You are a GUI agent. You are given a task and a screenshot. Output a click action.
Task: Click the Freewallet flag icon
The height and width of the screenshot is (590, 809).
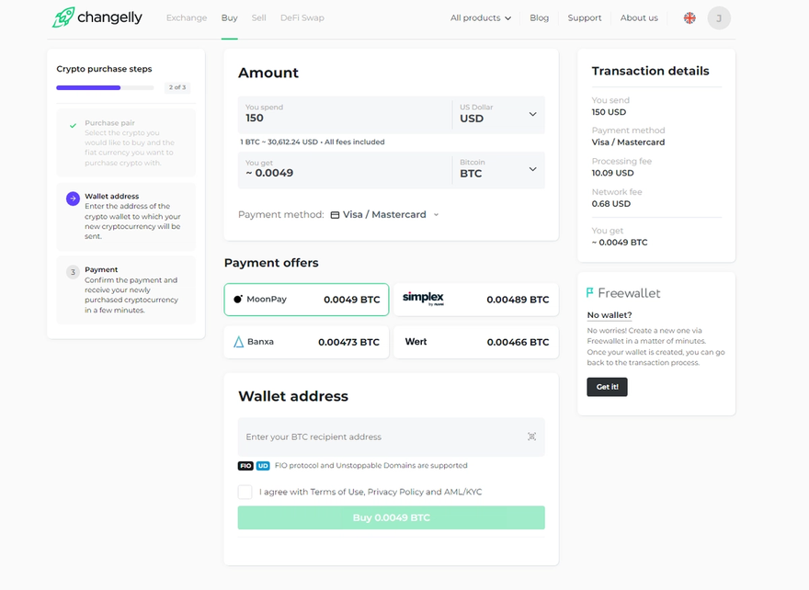pyautogui.click(x=590, y=291)
